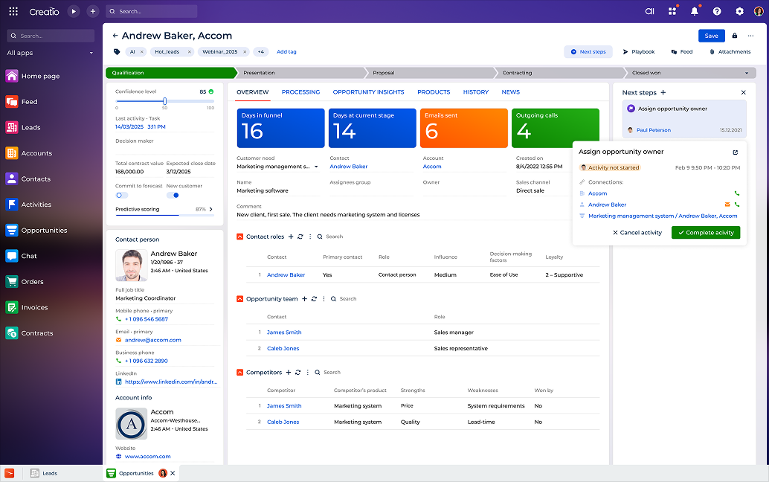This screenshot has width=769, height=482.
Task: Click the Save button
Action: point(711,36)
